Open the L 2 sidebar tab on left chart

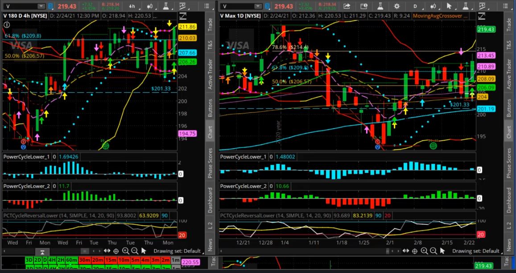tap(211, 225)
